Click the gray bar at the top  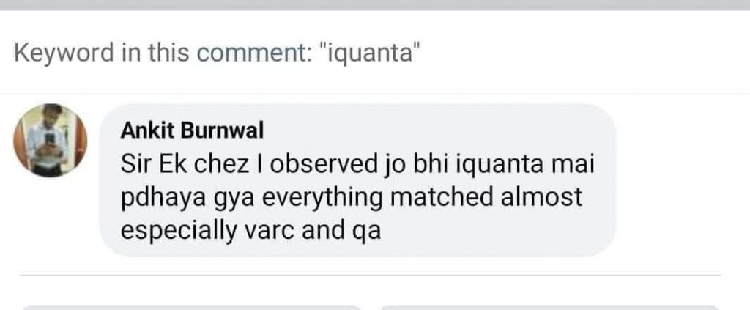click(375, 5)
